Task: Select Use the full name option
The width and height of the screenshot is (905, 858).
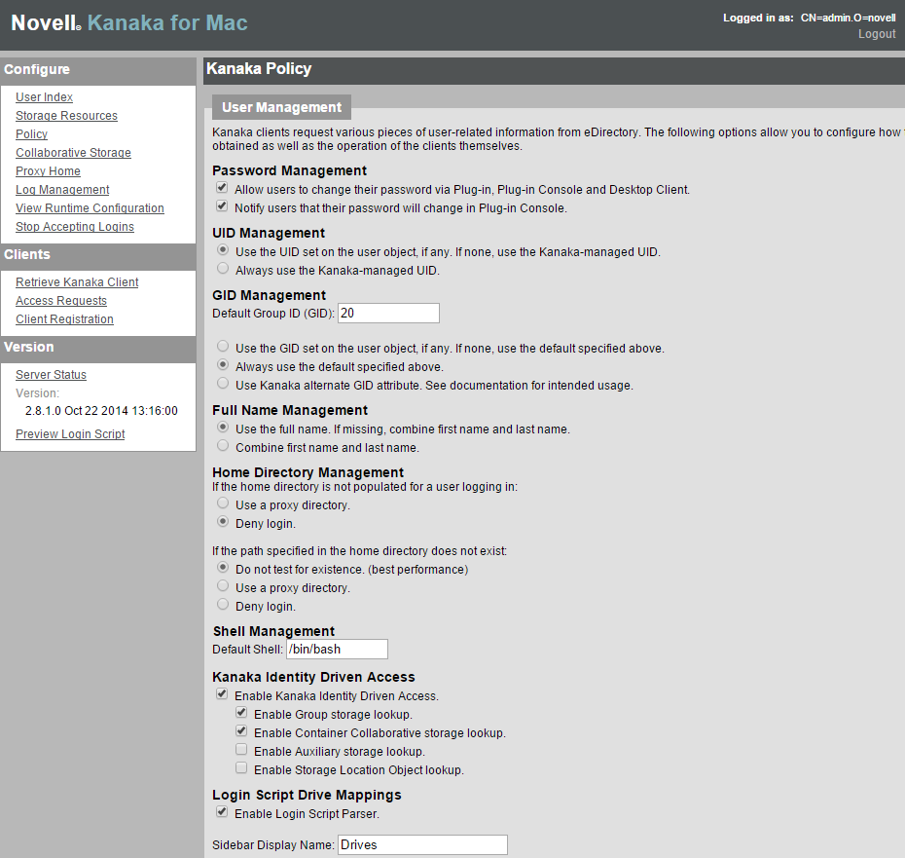Action: click(x=223, y=428)
